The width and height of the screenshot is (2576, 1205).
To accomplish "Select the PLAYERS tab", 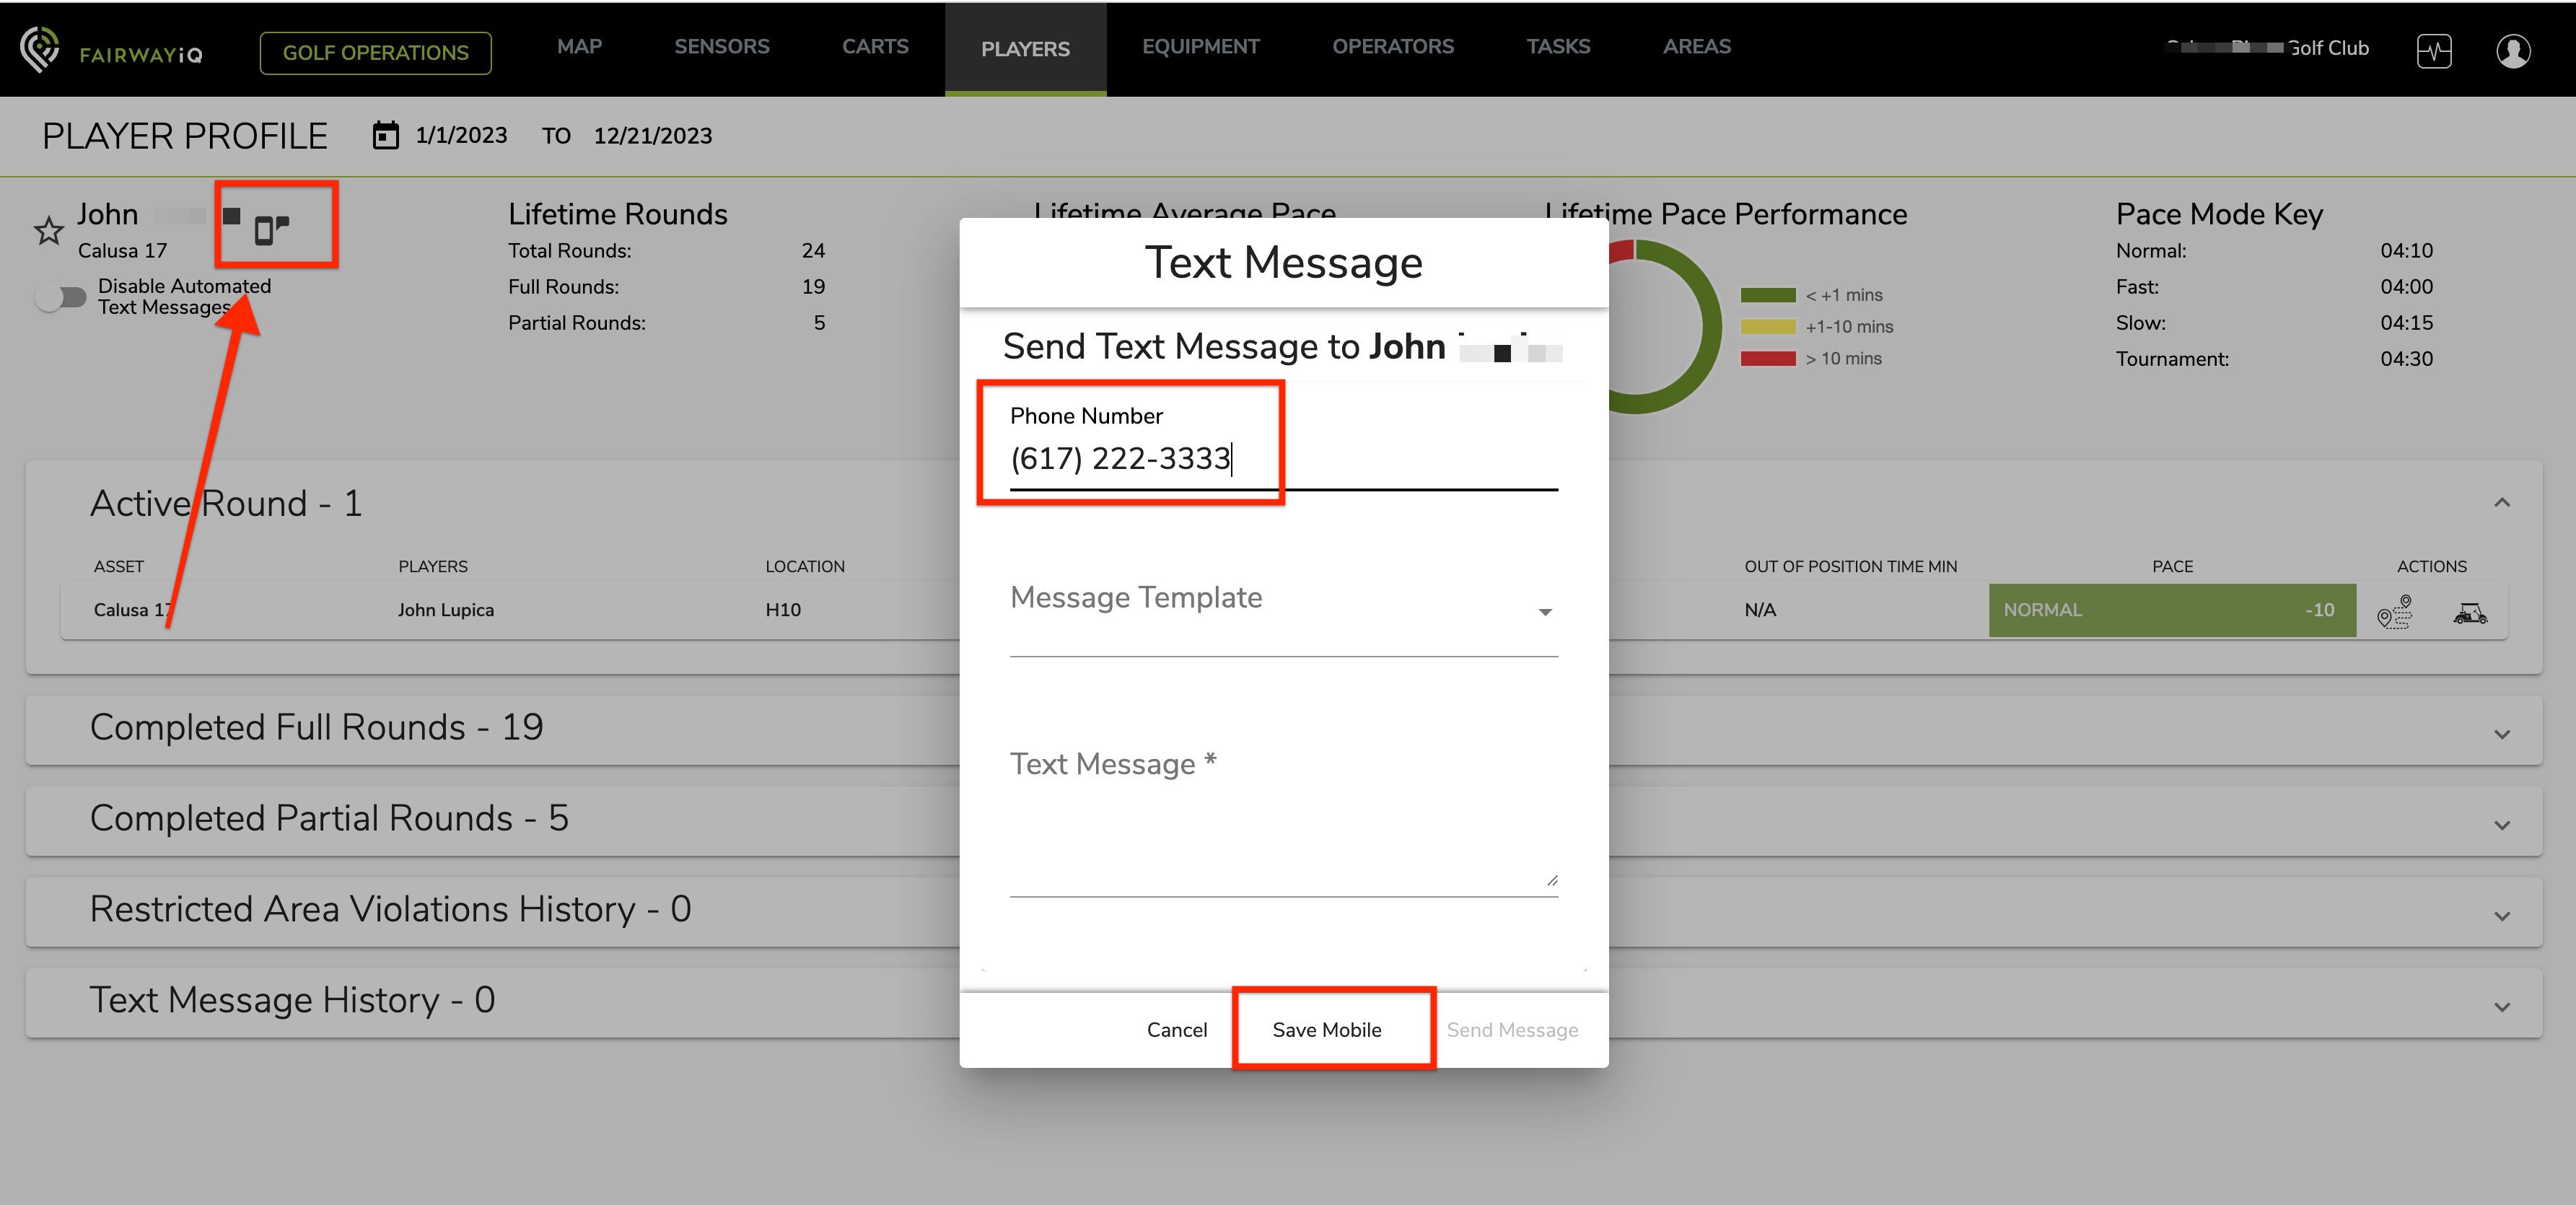I will point(1025,49).
